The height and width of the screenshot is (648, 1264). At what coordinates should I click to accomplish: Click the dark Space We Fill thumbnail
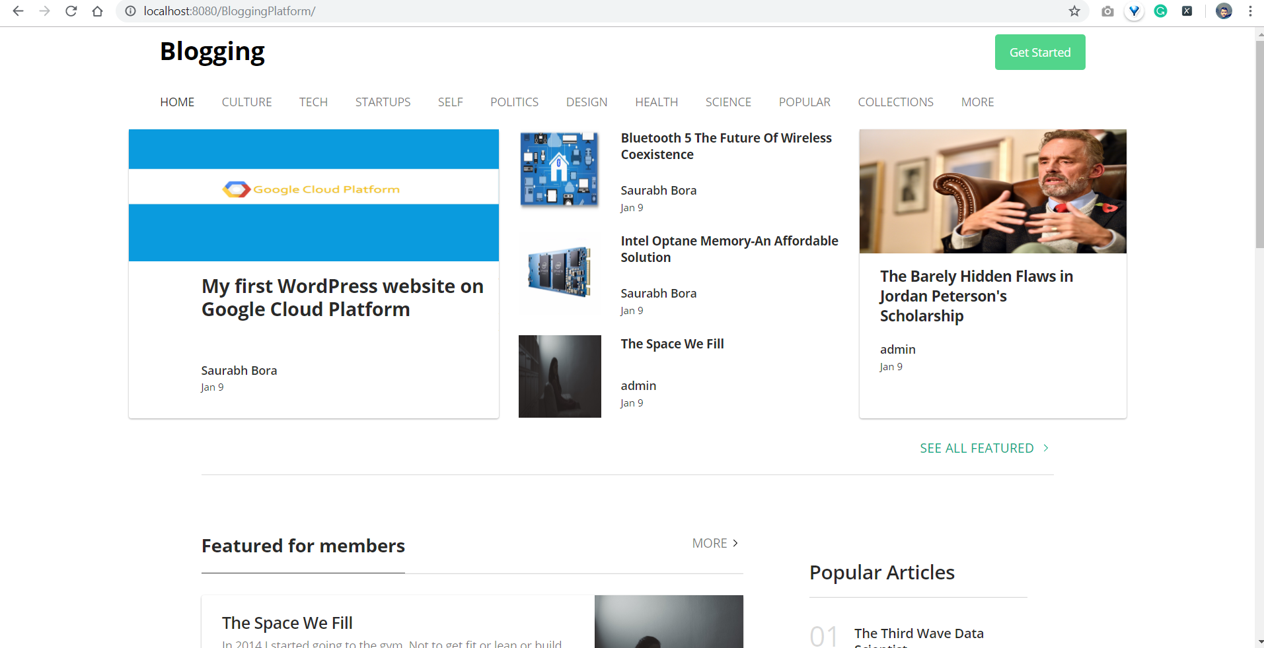coord(560,376)
